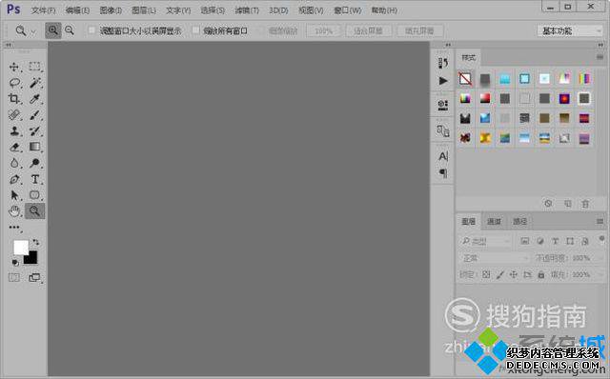Screen dimensions: 610x379
Task: Select the Clone Stamp tool
Action: coord(14,131)
